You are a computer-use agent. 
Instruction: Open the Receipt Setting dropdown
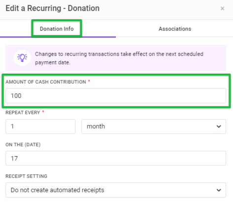pos(116,190)
